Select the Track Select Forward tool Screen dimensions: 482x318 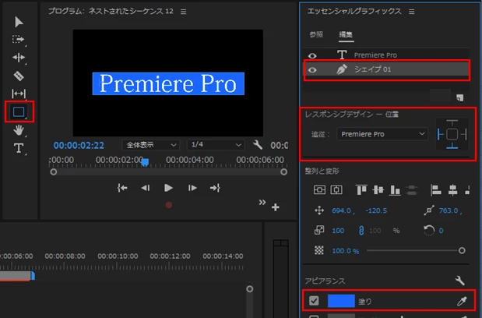click(18, 40)
